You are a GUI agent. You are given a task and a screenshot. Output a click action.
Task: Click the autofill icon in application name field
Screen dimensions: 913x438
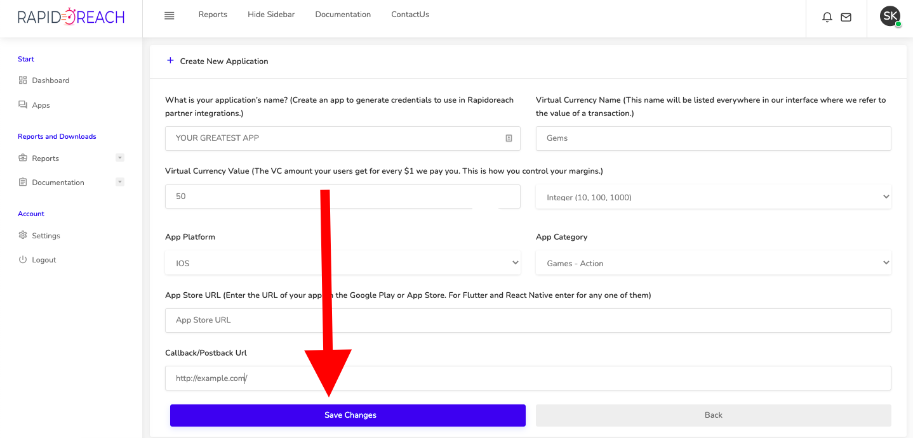[509, 138]
